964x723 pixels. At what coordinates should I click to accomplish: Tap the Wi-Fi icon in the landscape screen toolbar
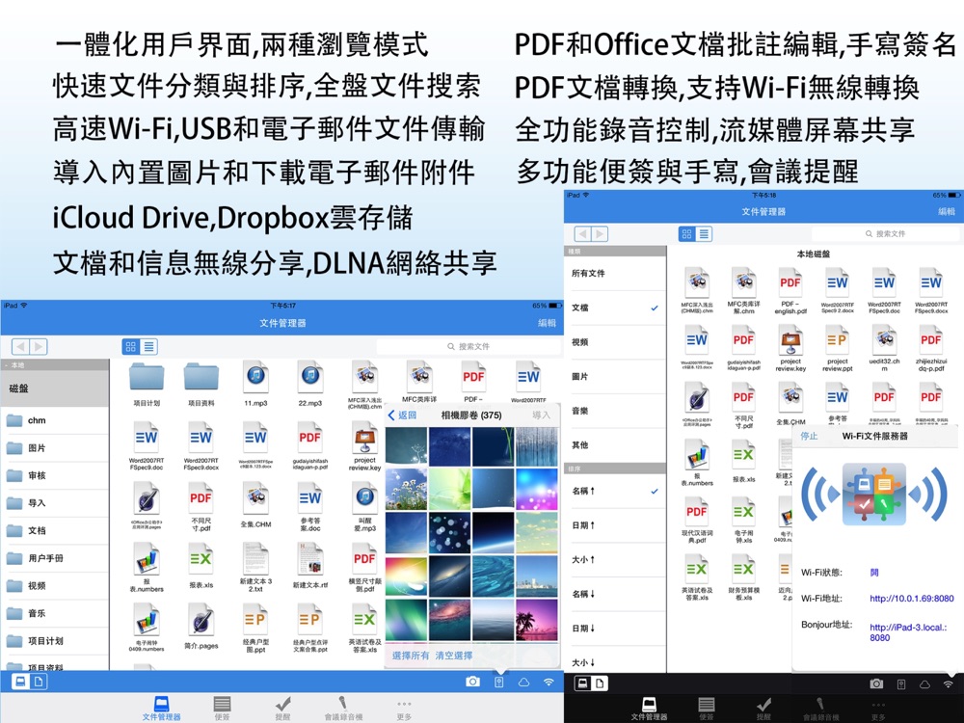click(x=549, y=682)
